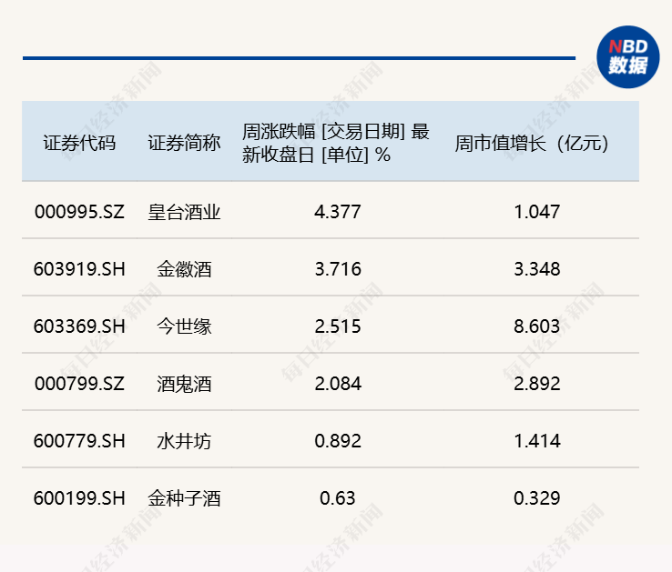
Task: Select the 证券代码 column header
Action: [x=79, y=143]
